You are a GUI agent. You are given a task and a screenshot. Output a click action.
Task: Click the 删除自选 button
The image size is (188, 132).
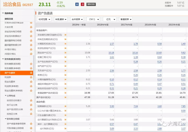tap(91, 5)
